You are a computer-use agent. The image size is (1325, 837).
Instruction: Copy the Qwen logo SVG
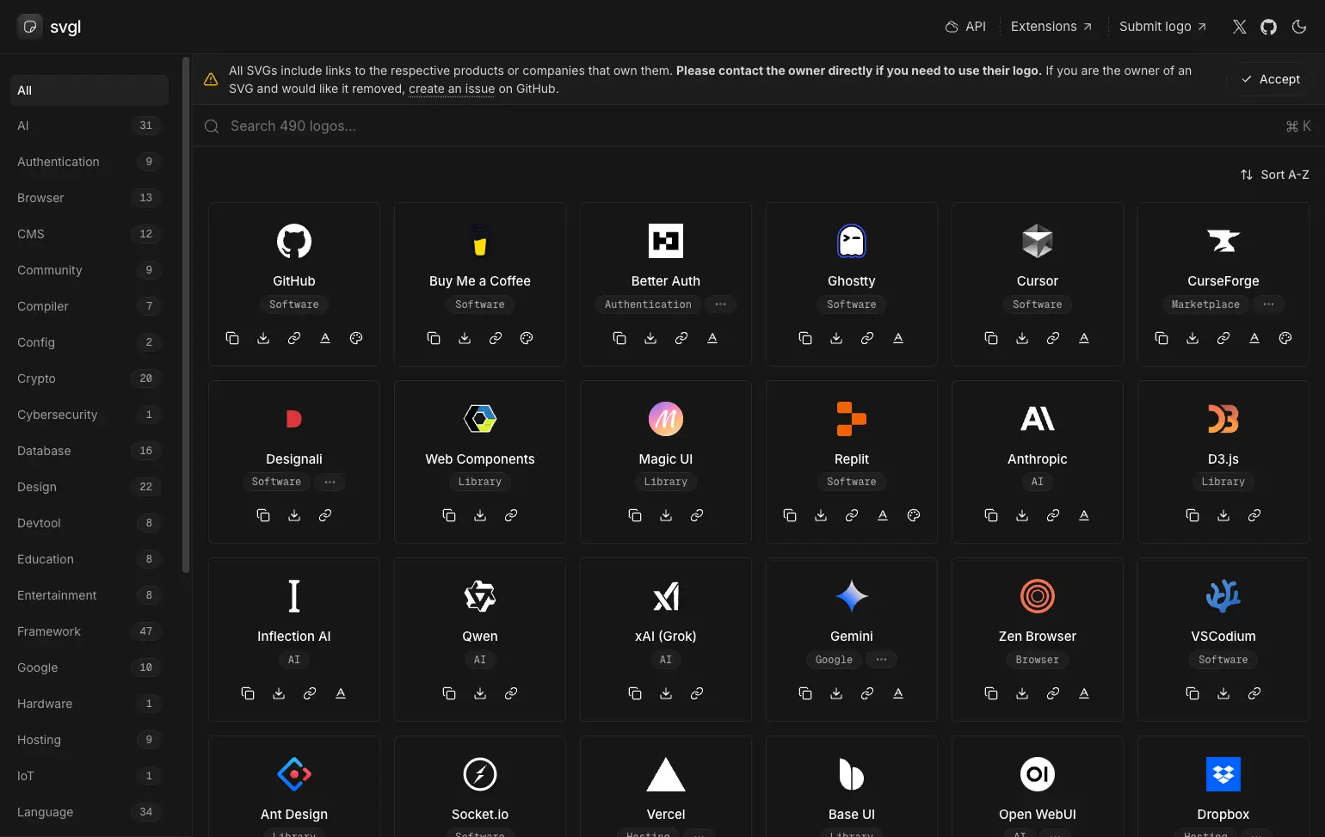coord(449,693)
